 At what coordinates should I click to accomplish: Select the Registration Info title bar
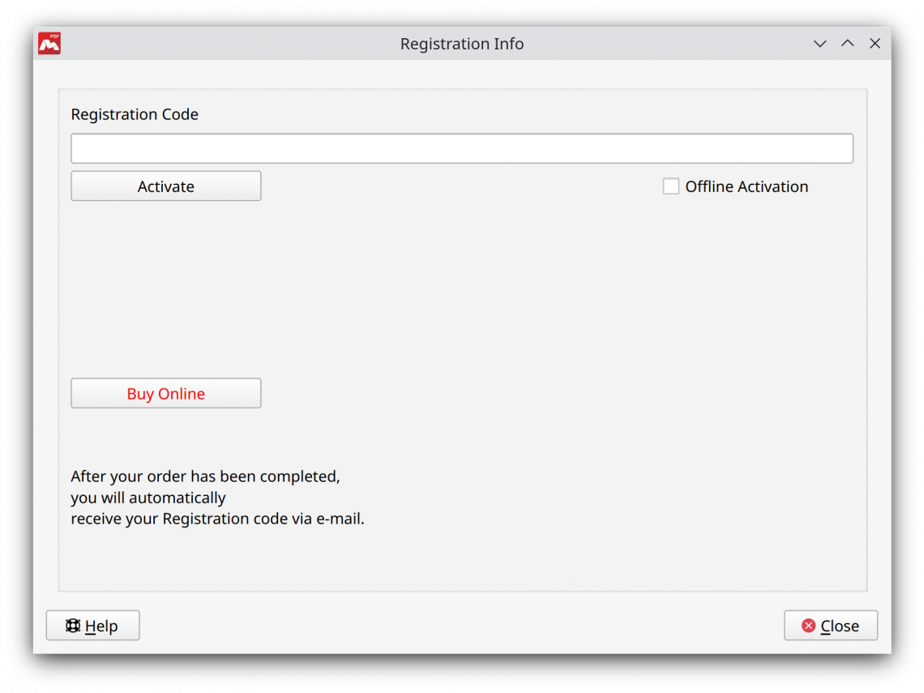tap(462, 44)
